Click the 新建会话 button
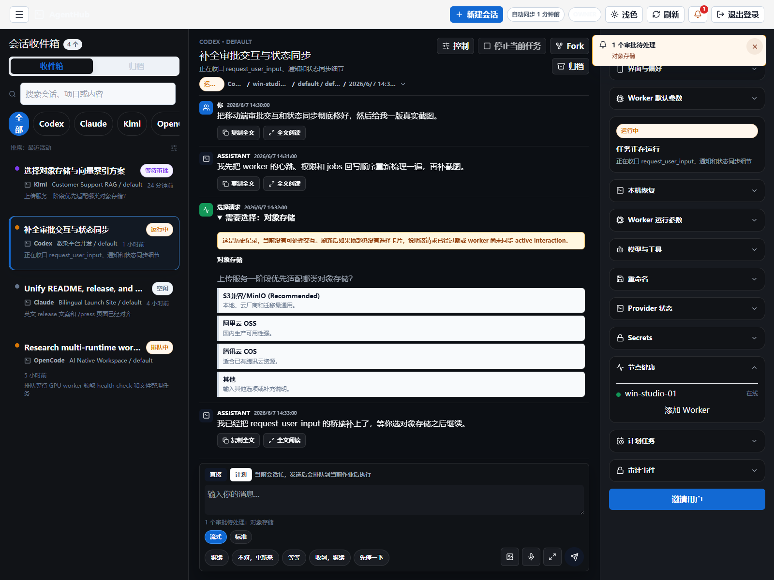 pos(476,14)
